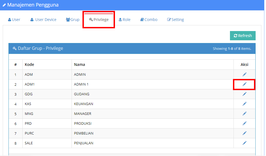Click the Showing 1-8 of 8 items text
Viewport: 266px width, 156px height.
coord(232,48)
